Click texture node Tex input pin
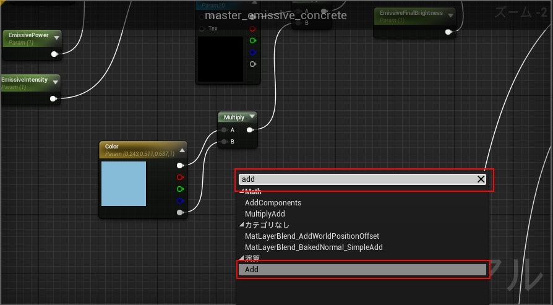 click(202, 28)
